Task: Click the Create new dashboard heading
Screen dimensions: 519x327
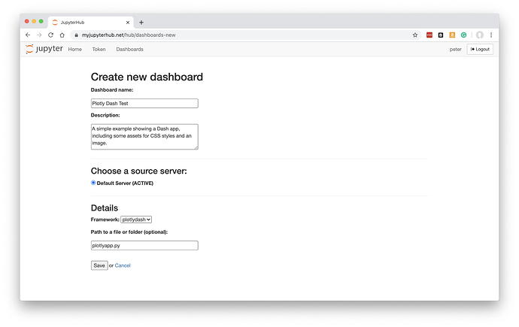Action: point(147,77)
